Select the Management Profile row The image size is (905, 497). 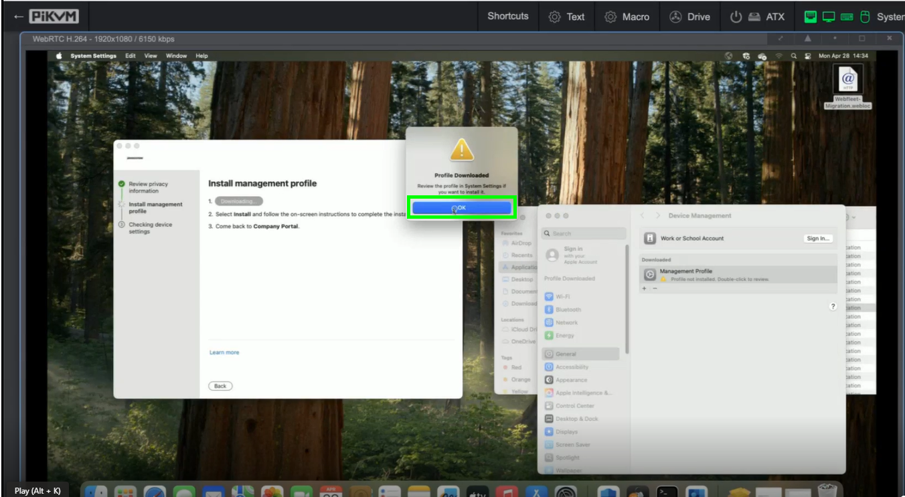(x=739, y=274)
